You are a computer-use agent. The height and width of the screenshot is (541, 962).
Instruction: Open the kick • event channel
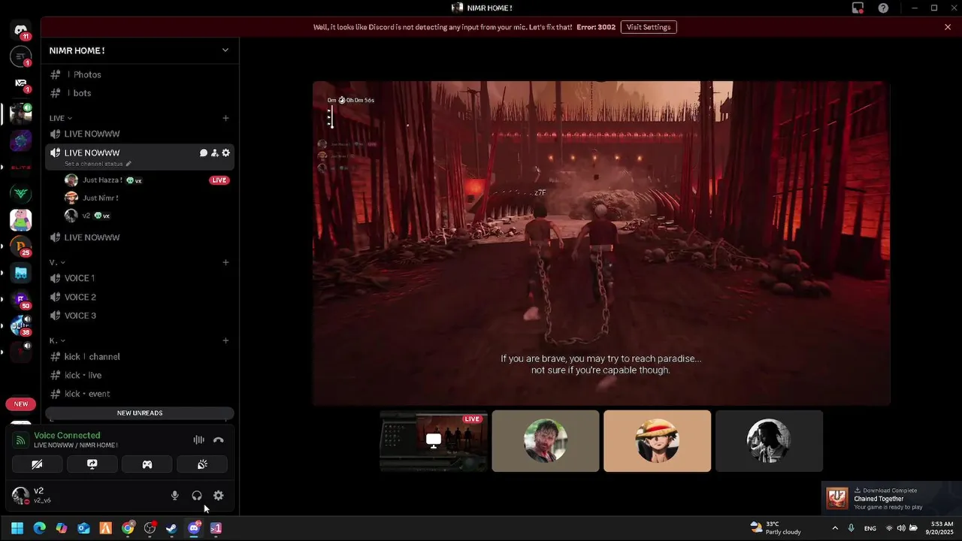pyautogui.click(x=140, y=394)
